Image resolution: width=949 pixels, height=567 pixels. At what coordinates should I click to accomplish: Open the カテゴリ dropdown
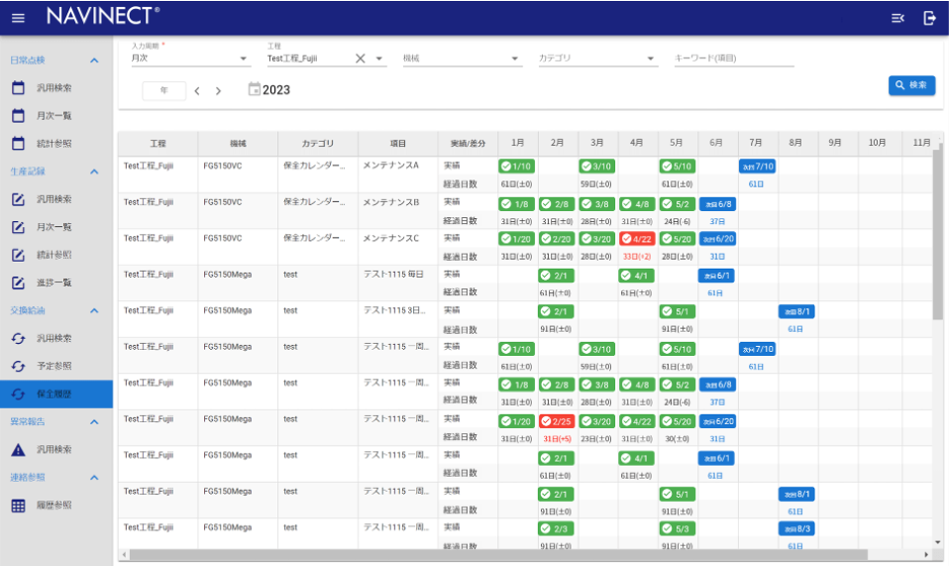tap(597, 58)
